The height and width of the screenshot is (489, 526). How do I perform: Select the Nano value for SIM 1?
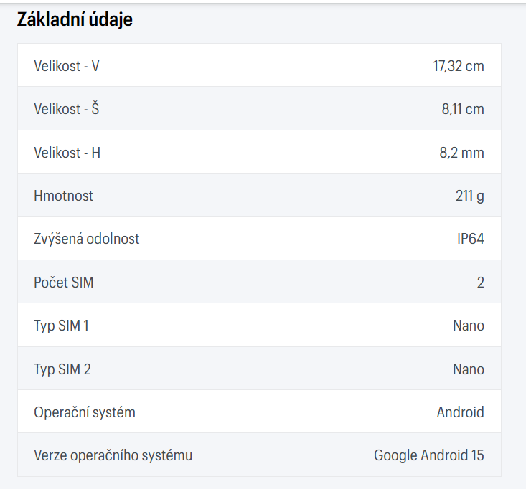click(468, 326)
